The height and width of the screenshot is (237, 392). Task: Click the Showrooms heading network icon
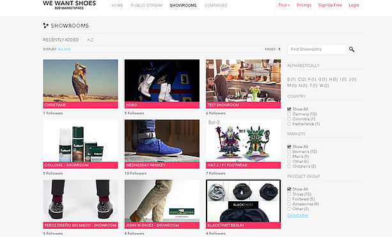pyautogui.click(x=45, y=26)
